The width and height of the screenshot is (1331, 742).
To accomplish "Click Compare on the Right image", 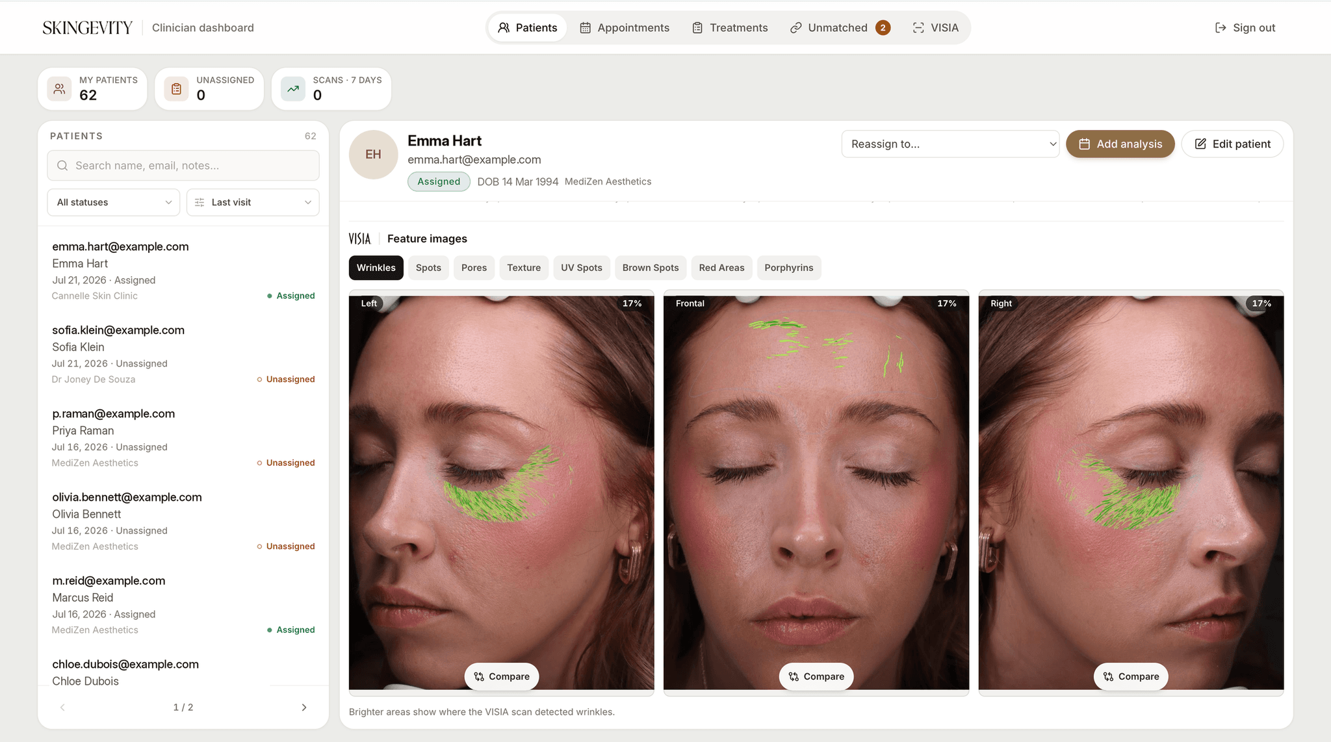I will [1131, 676].
